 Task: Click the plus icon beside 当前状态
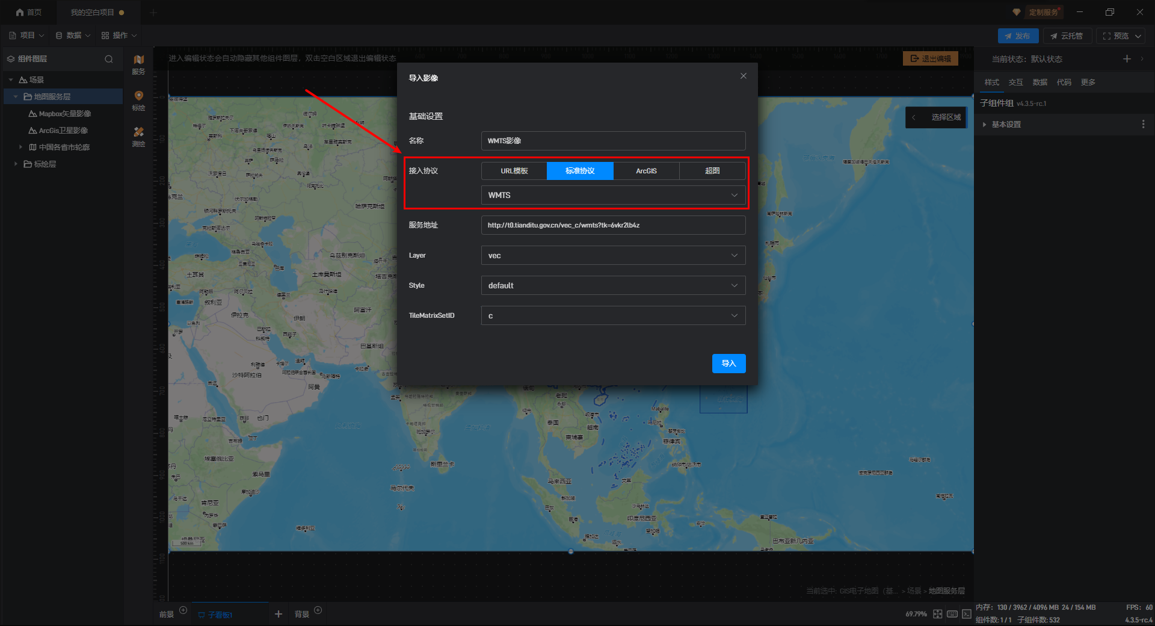[1127, 59]
